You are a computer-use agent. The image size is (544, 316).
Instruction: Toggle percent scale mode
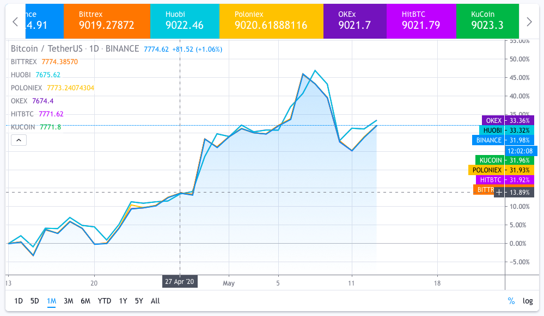click(x=511, y=301)
